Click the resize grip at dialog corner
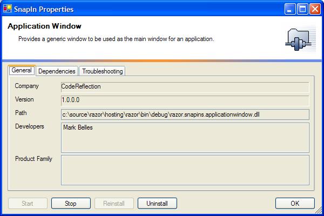This screenshot has height=216, width=324. [319, 211]
